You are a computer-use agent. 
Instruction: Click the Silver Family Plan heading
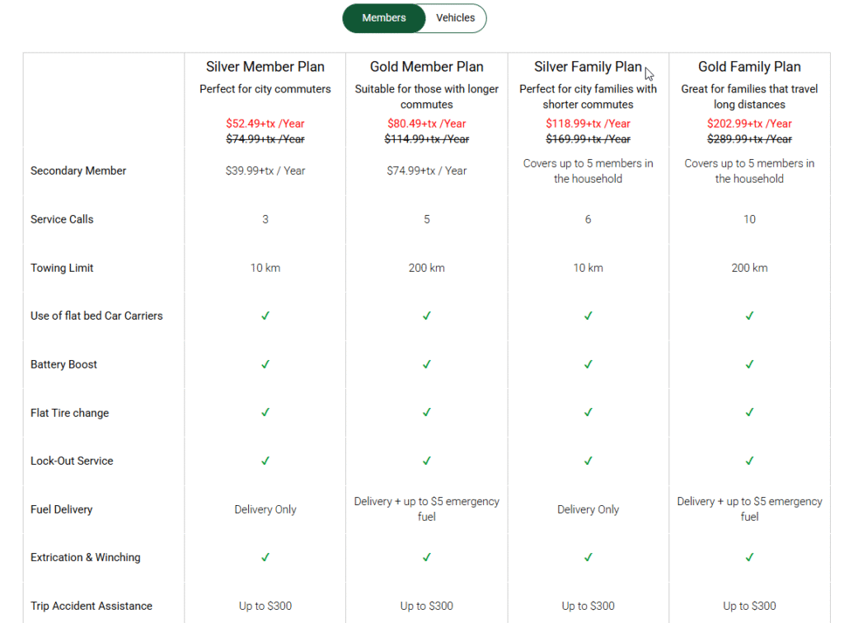(x=588, y=67)
